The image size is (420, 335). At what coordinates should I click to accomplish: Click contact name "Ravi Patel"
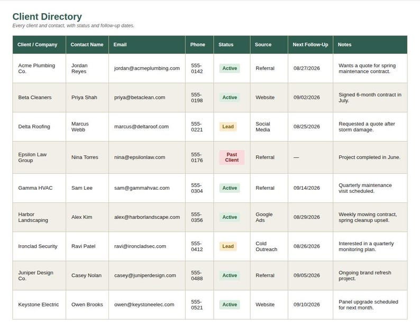(83, 246)
